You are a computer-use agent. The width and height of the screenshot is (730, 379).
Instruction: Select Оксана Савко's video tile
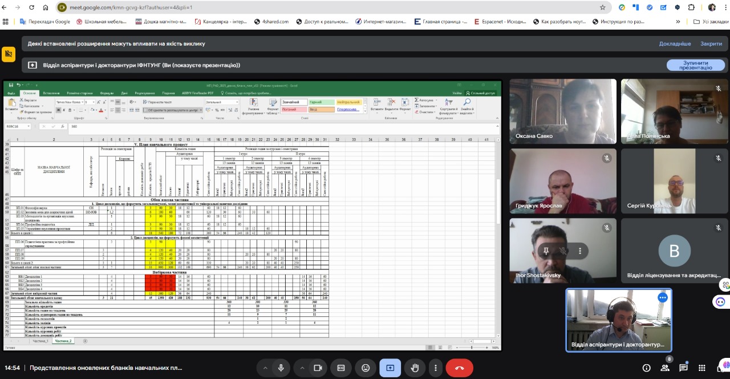[563, 111]
